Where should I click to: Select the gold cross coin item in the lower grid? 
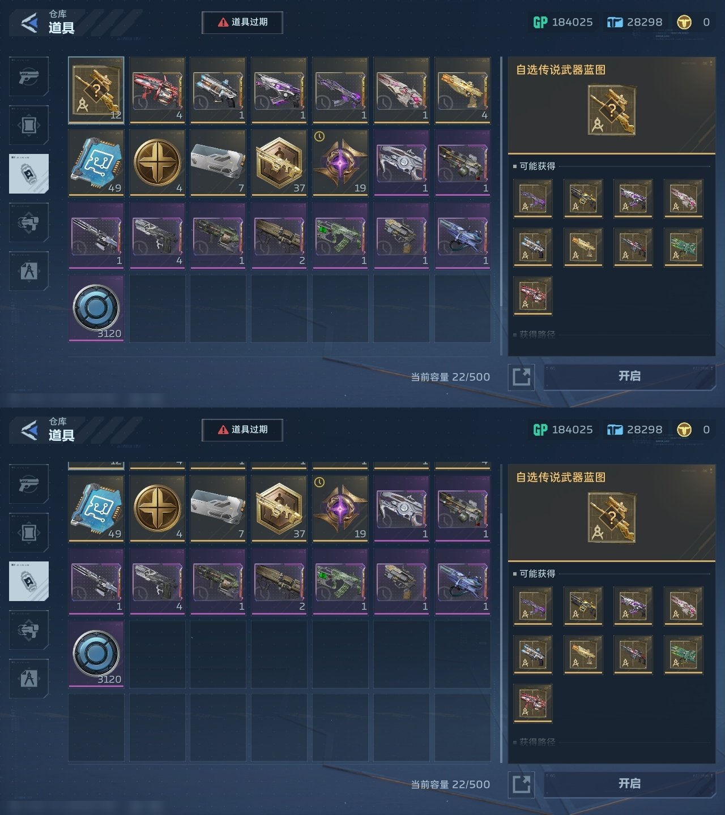tap(157, 509)
